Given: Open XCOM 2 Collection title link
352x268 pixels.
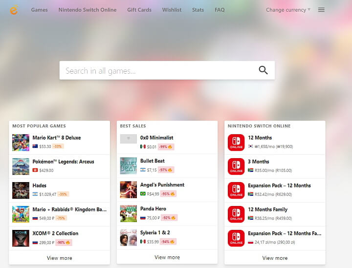Looking at the screenshot, I should [55, 233].
